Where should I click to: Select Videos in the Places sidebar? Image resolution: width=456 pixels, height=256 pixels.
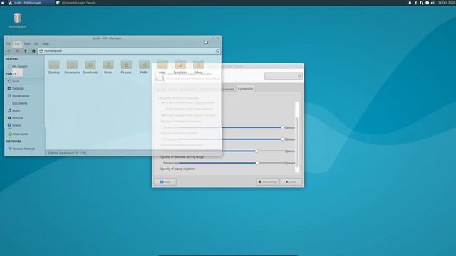click(x=14, y=125)
